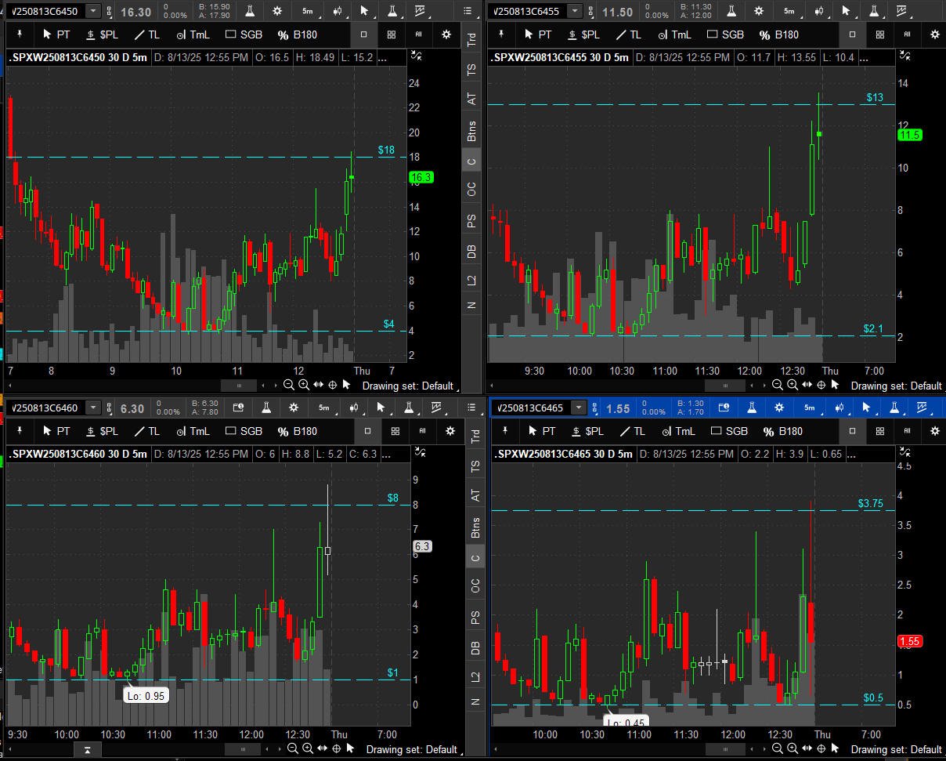Click zoom in magnifier under C6455 chart
Screen dimensions: 946x761
coord(793,385)
